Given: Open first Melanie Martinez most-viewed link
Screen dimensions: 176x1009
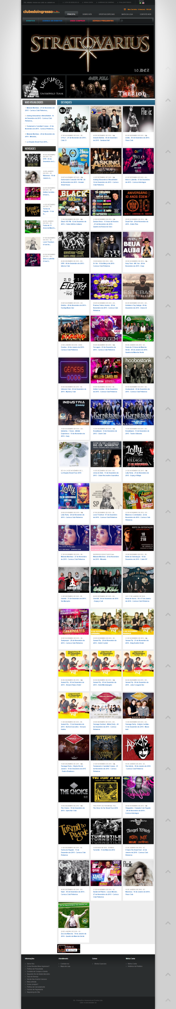Looking at the screenshot, I should coord(40,109).
